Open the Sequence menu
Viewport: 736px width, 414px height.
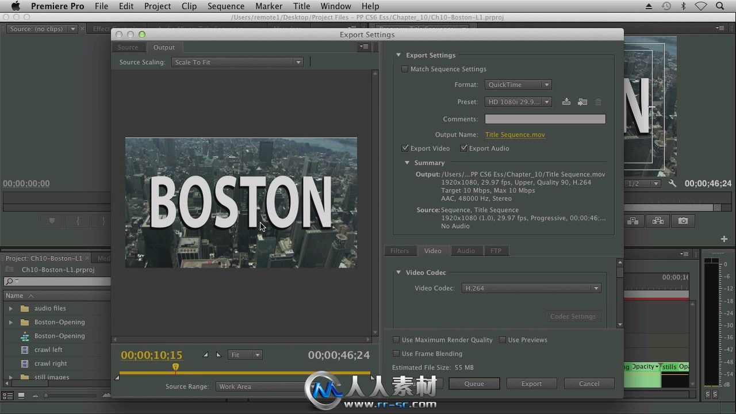point(226,6)
